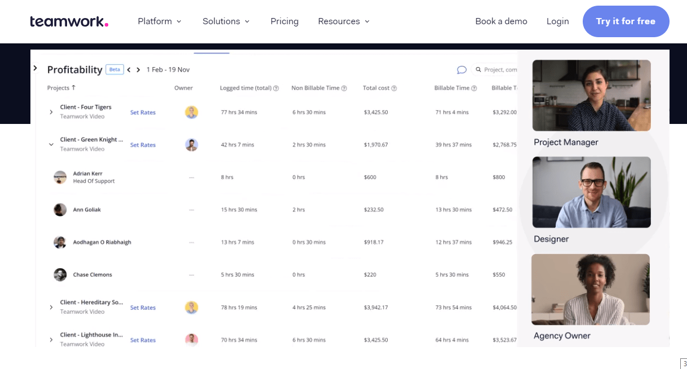Click Aodhagan O Riabhaigh's profile avatar

pos(60,242)
